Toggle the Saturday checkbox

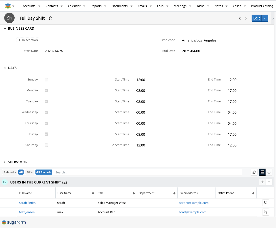click(46, 145)
